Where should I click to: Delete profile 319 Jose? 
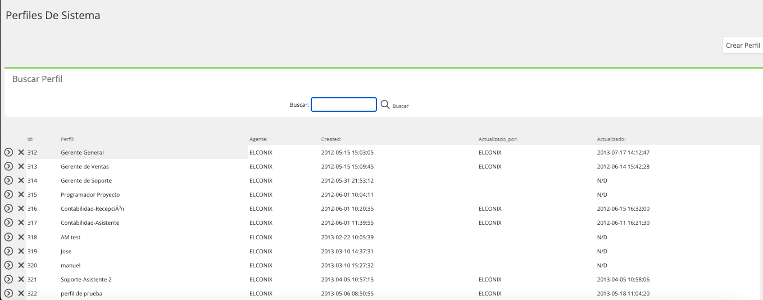point(21,251)
